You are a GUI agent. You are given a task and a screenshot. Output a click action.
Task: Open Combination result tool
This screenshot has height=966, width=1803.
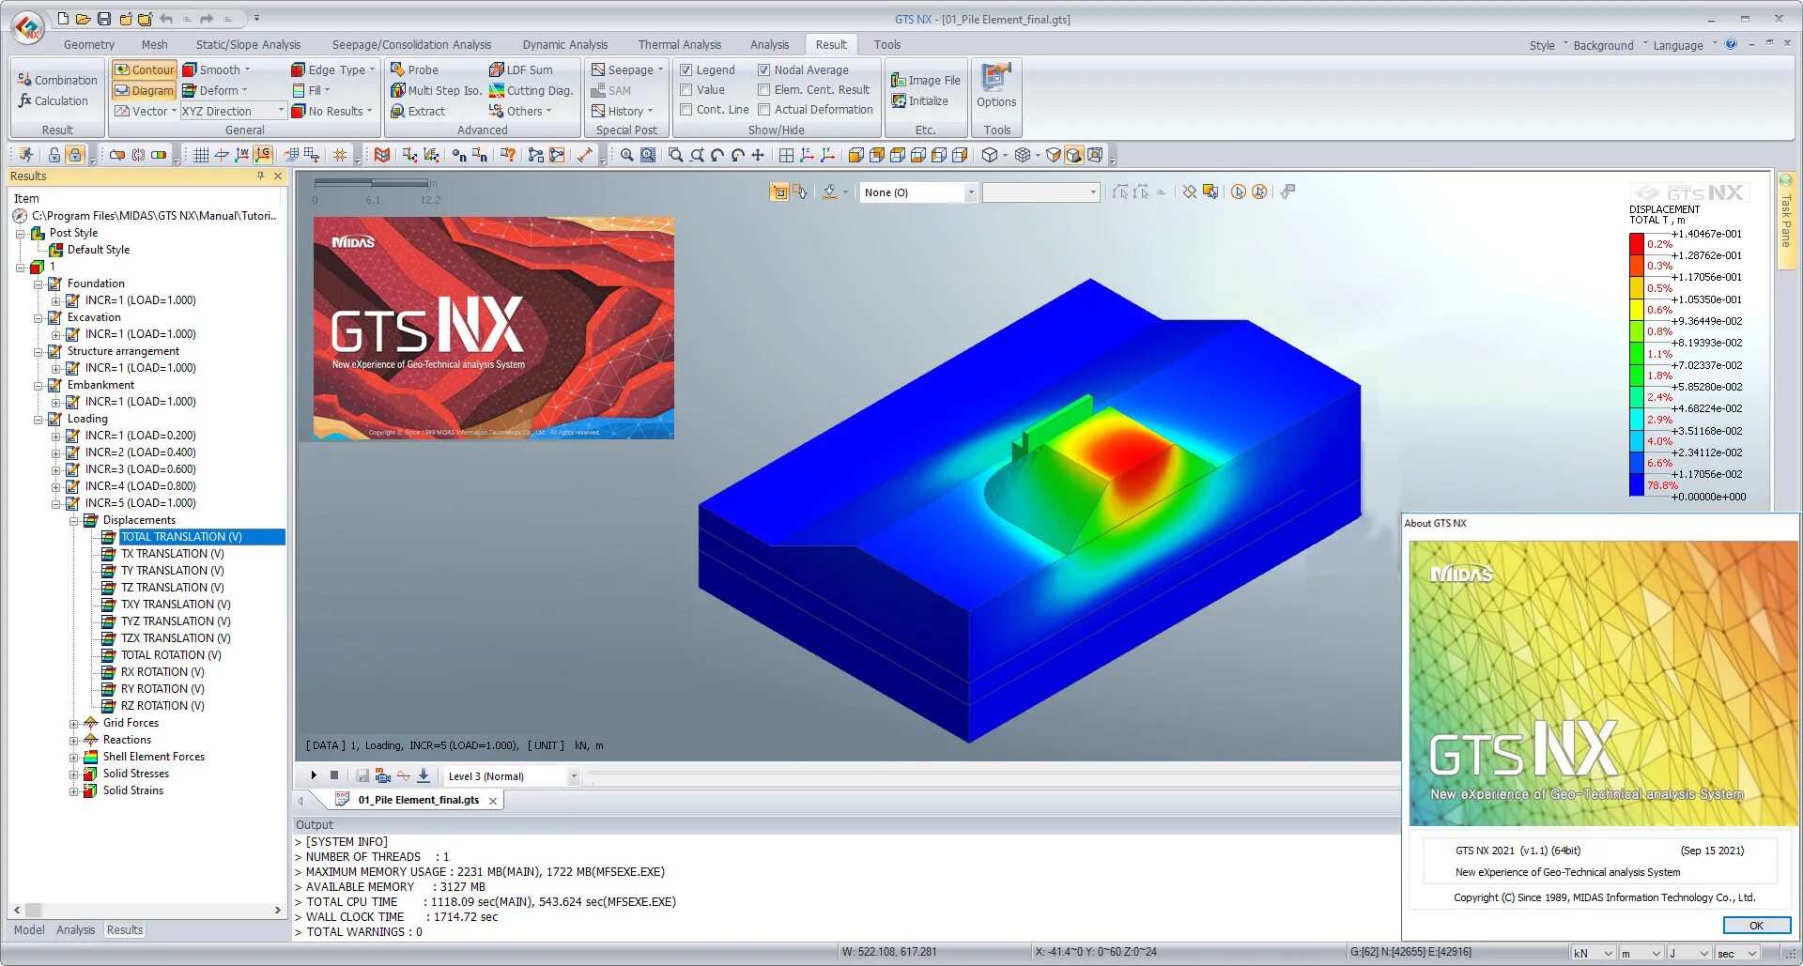[57, 80]
